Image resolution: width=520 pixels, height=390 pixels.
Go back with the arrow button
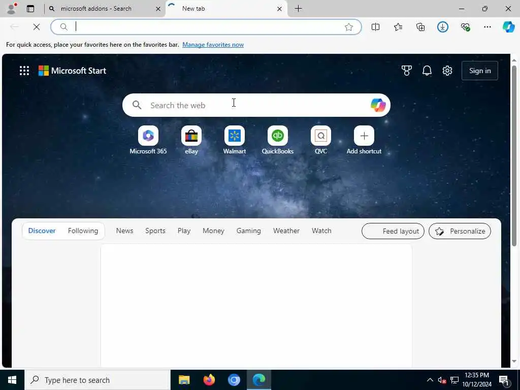(x=14, y=27)
